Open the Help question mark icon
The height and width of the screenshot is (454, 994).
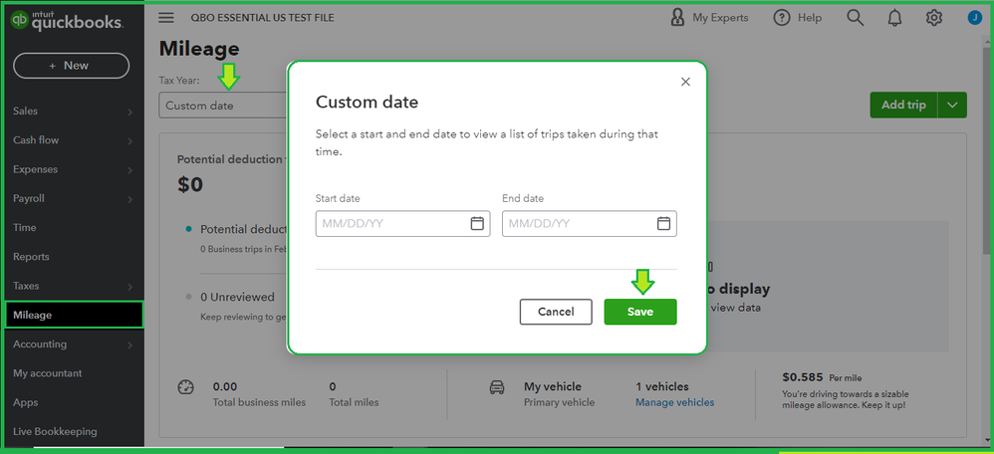[x=782, y=17]
